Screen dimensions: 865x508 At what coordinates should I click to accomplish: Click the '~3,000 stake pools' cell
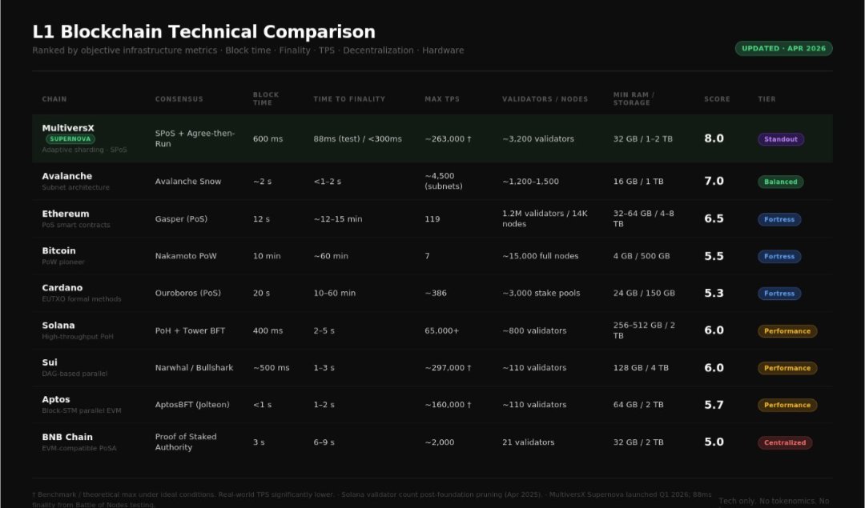click(541, 293)
